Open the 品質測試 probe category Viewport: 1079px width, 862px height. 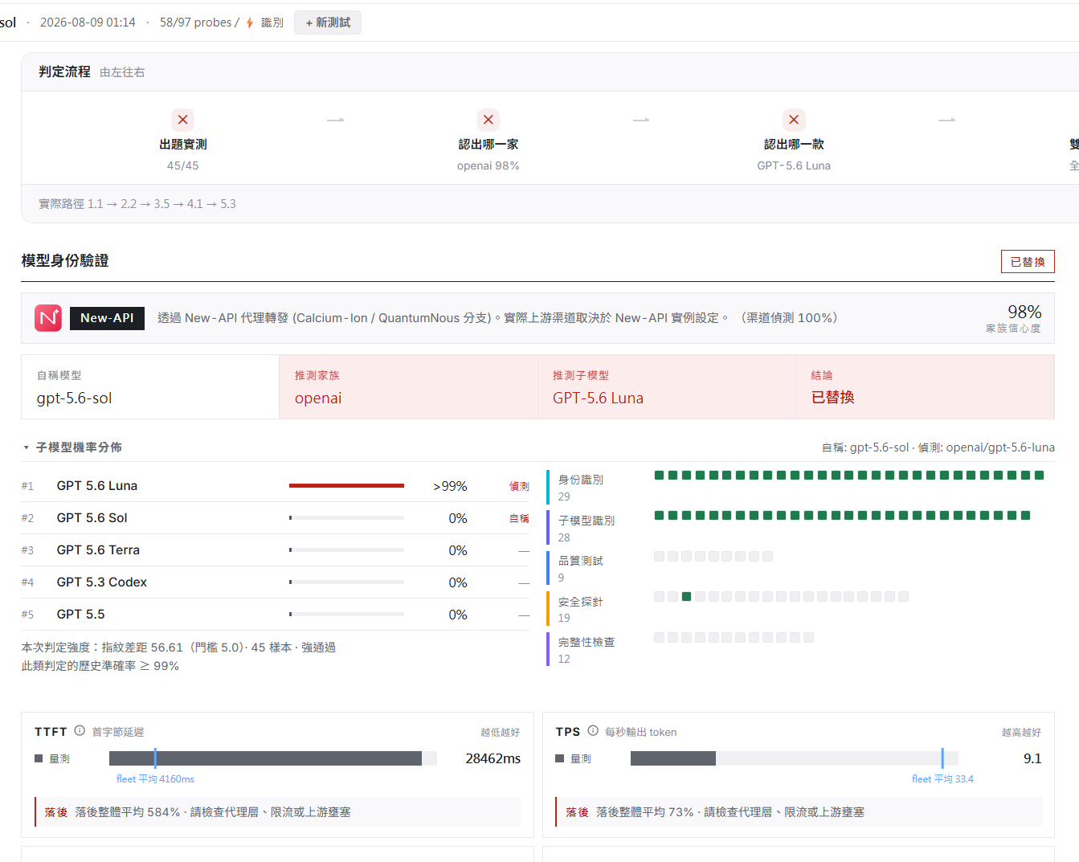581,561
